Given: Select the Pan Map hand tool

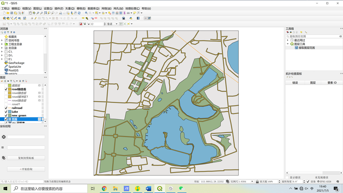Looking at the screenshot, I should pos(30,13).
